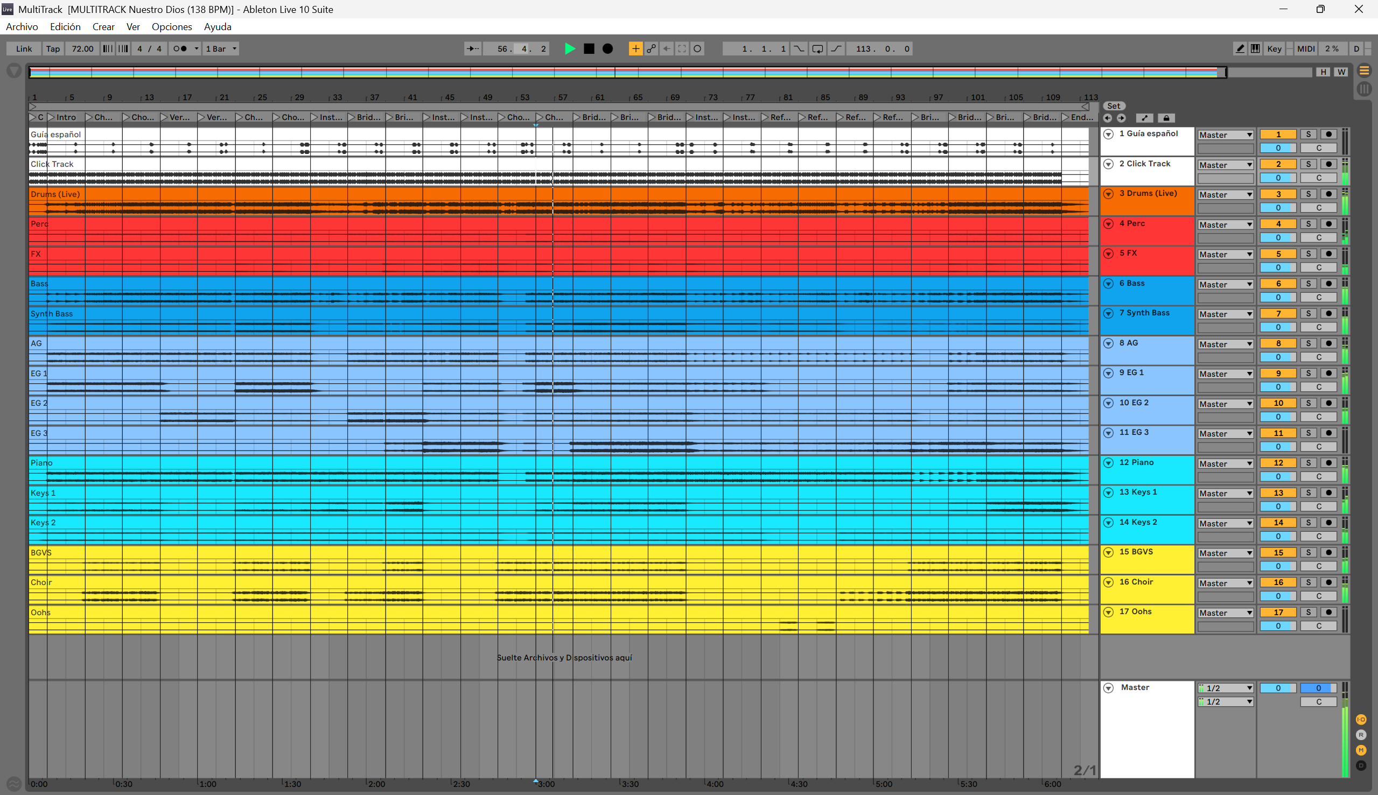This screenshot has width=1378, height=795.
Task: Toggle the Automation Arm link icon
Action: (651, 48)
